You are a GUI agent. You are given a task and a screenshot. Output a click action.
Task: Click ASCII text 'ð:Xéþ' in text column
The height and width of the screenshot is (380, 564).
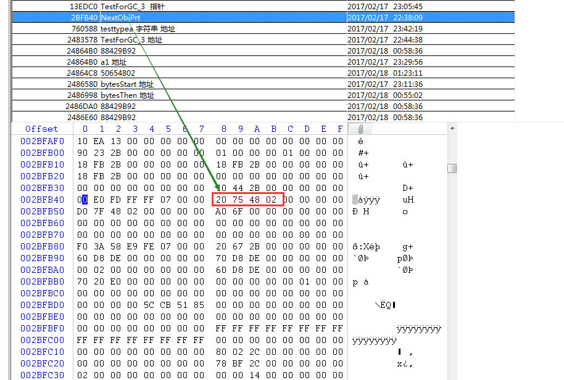point(366,247)
